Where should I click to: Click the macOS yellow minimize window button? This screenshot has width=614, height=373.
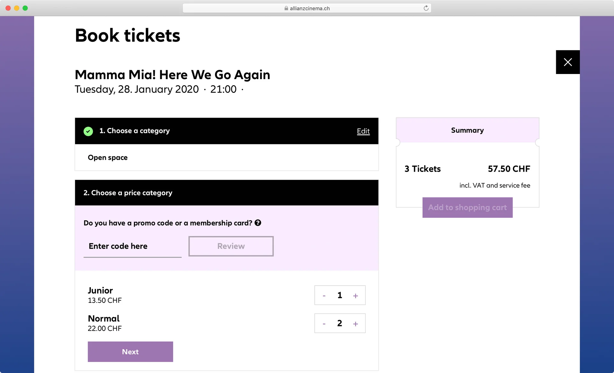coord(17,8)
